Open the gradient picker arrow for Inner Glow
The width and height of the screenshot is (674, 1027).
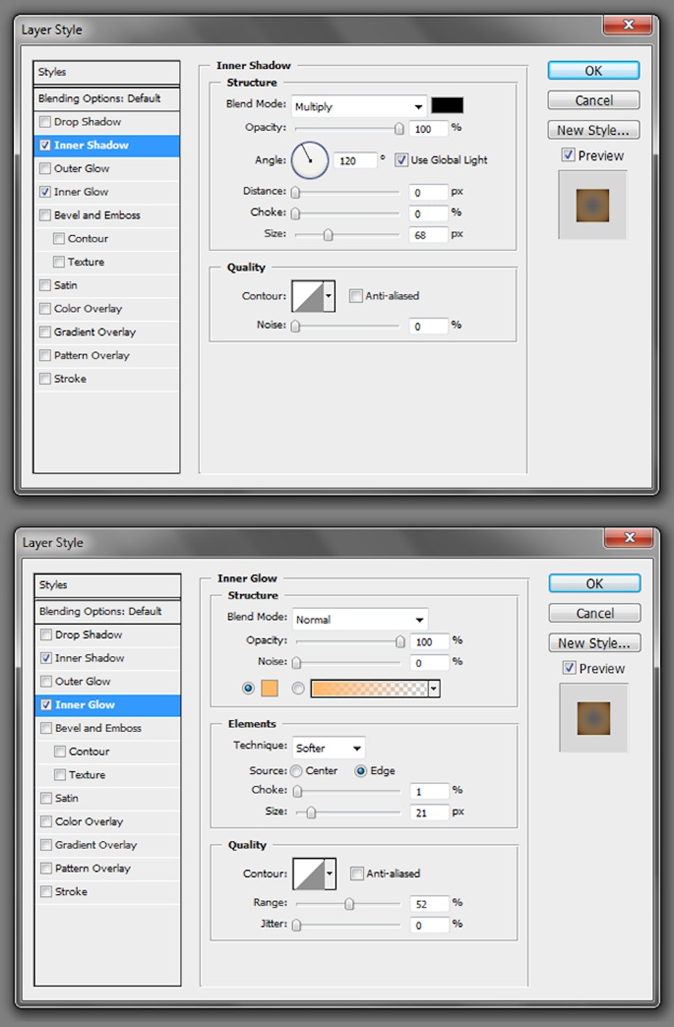[434, 688]
